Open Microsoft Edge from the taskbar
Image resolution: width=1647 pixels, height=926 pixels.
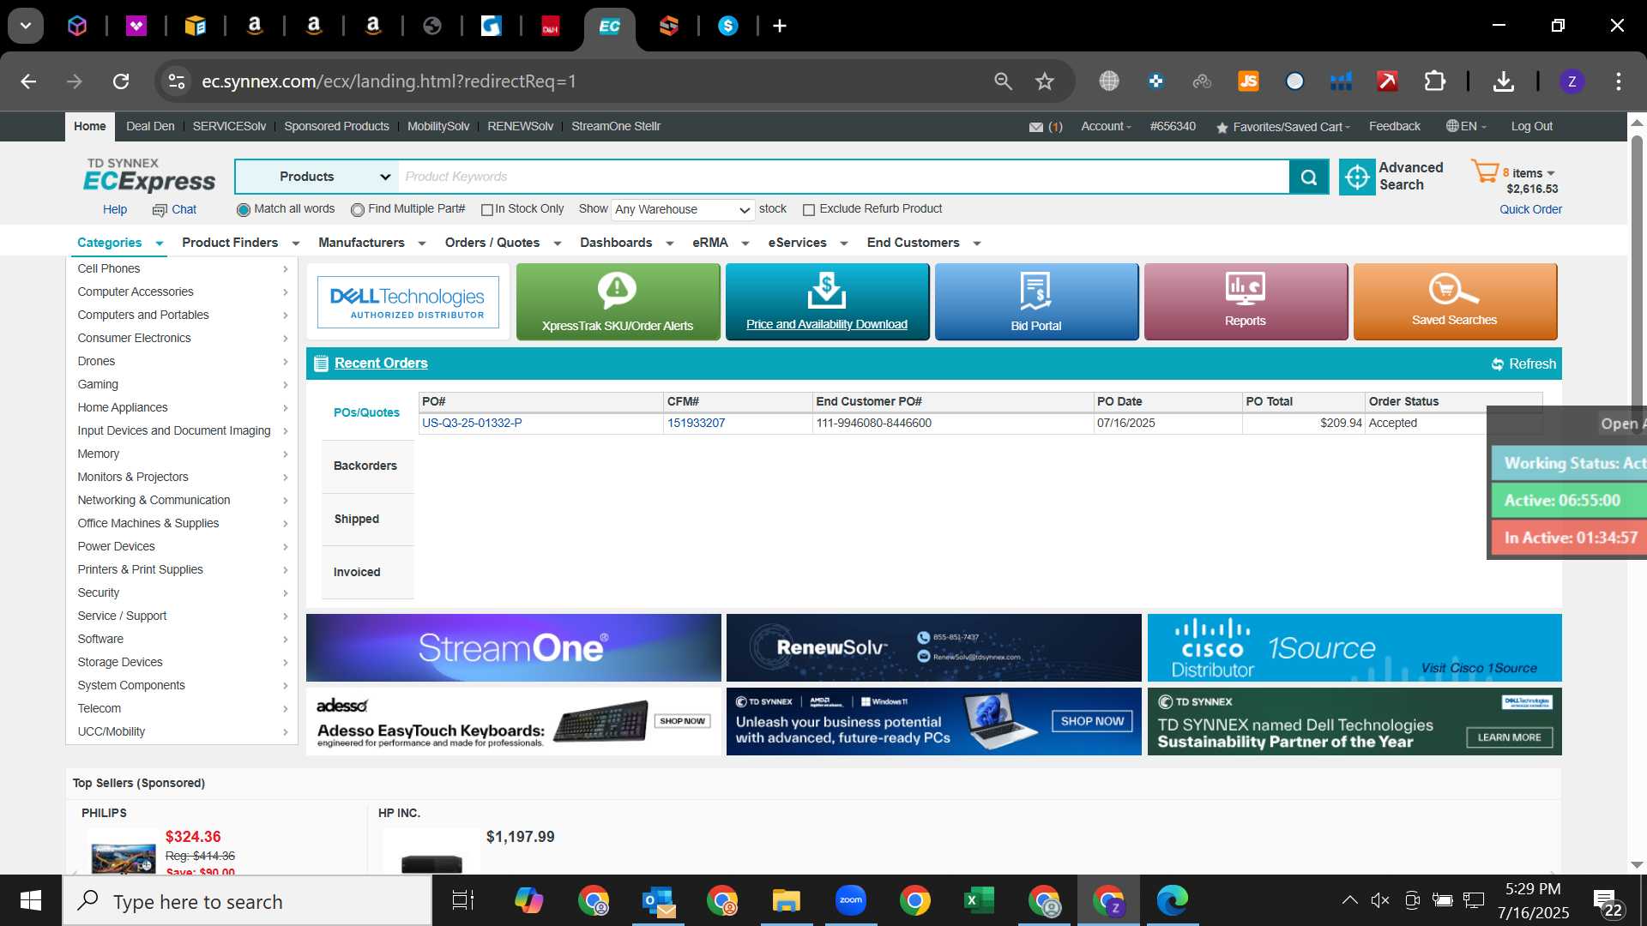pos(1172,900)
